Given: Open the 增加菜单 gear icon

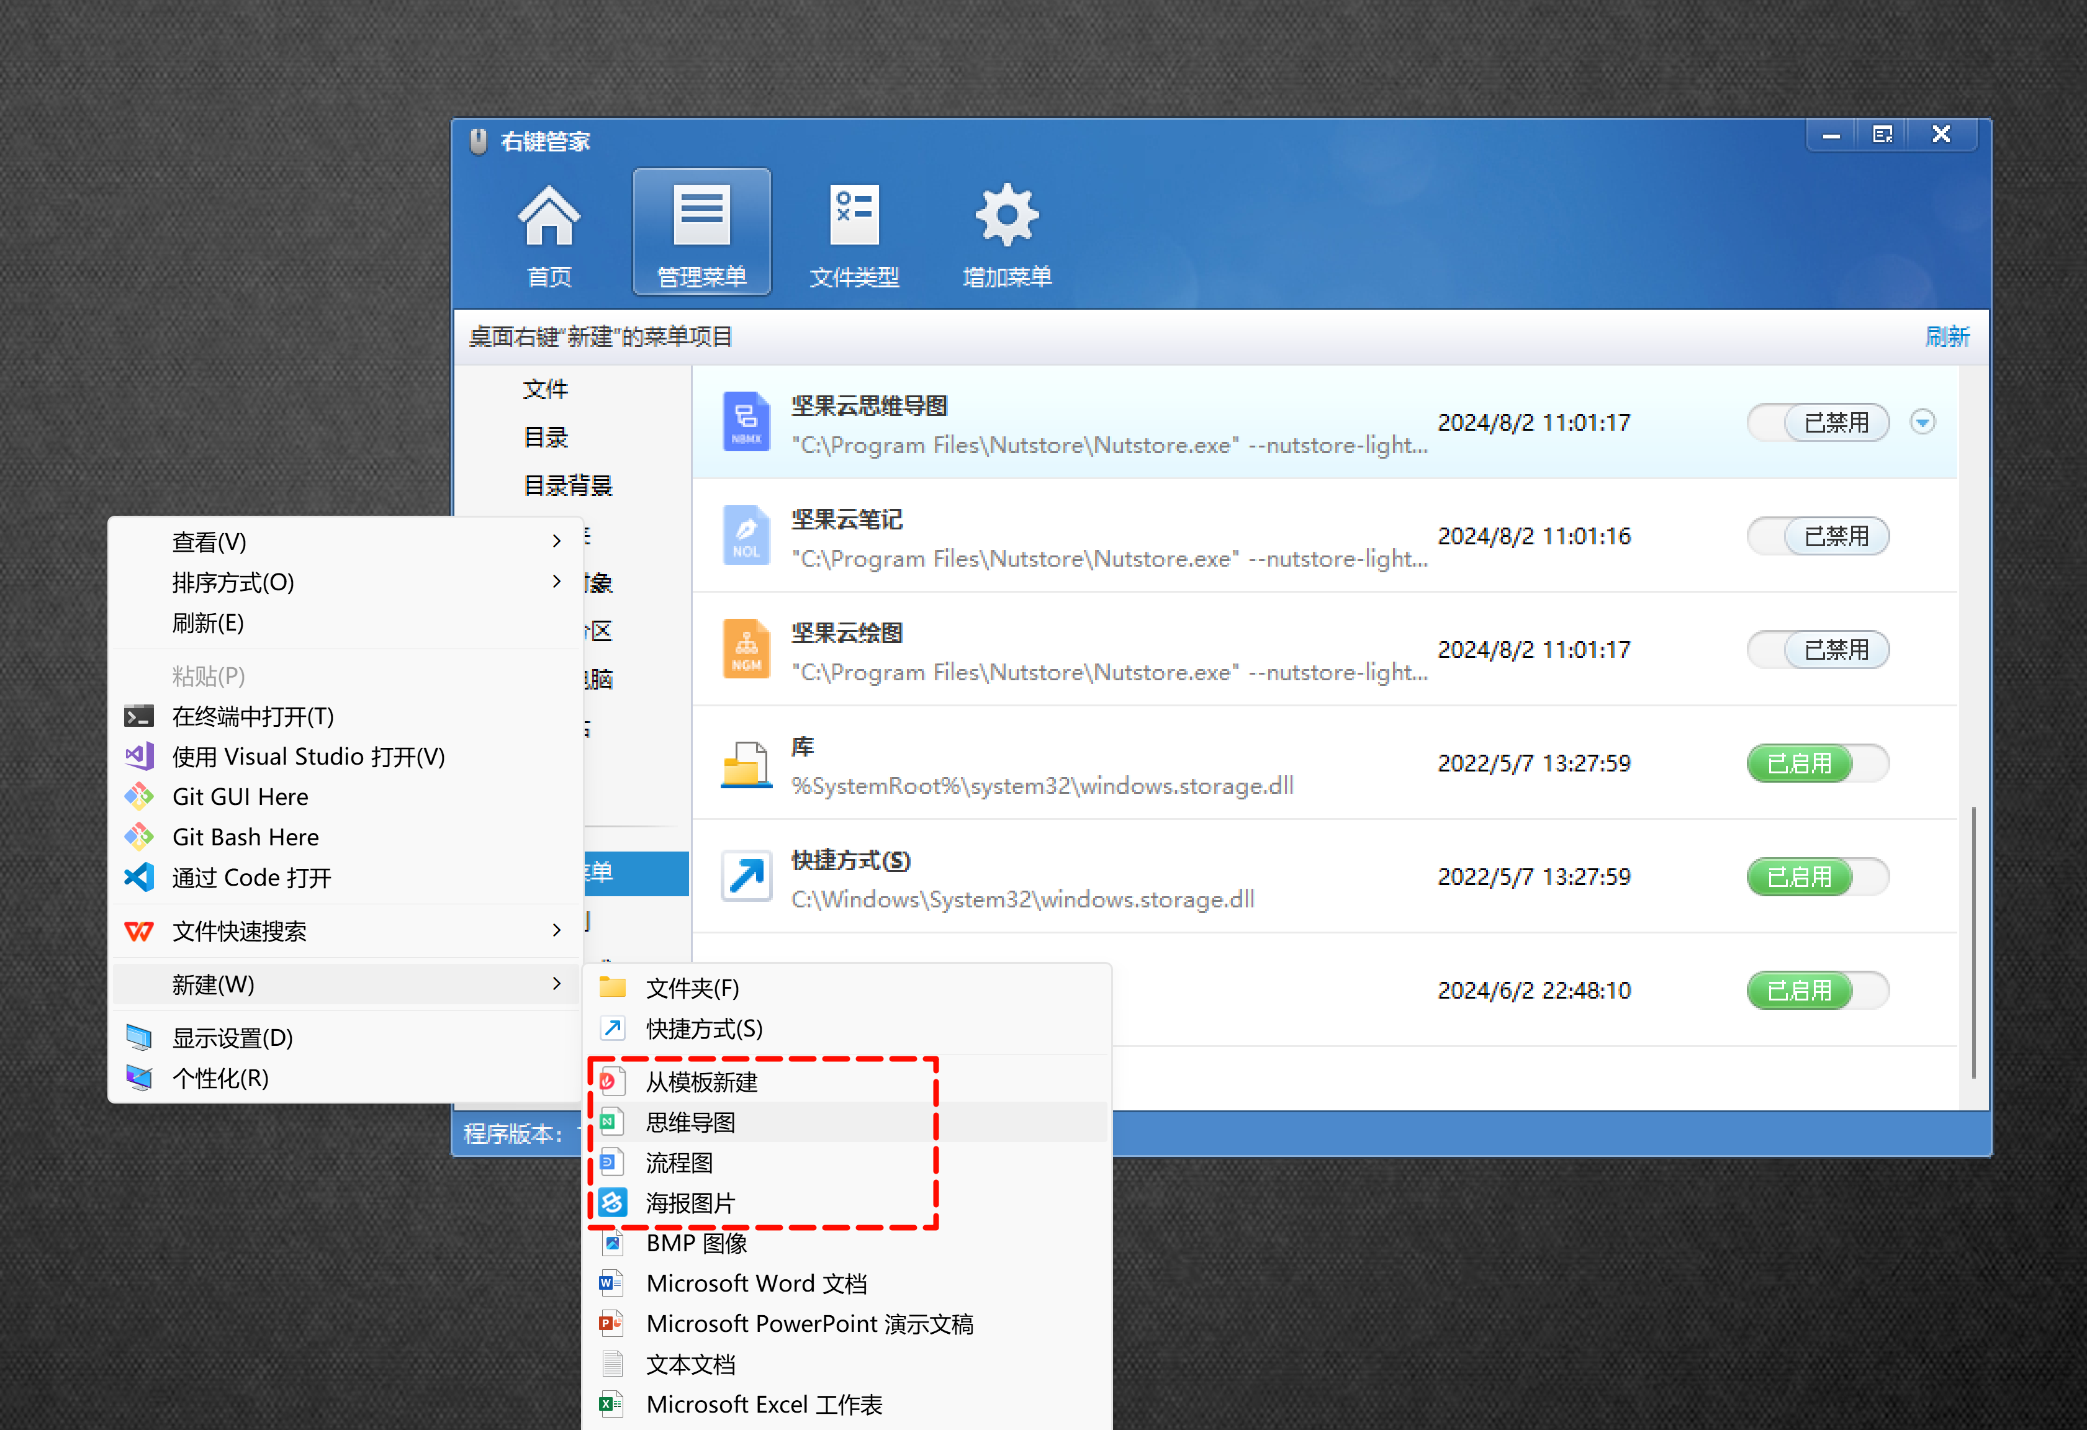Looking at the screenshot, I should [1007, 215].
